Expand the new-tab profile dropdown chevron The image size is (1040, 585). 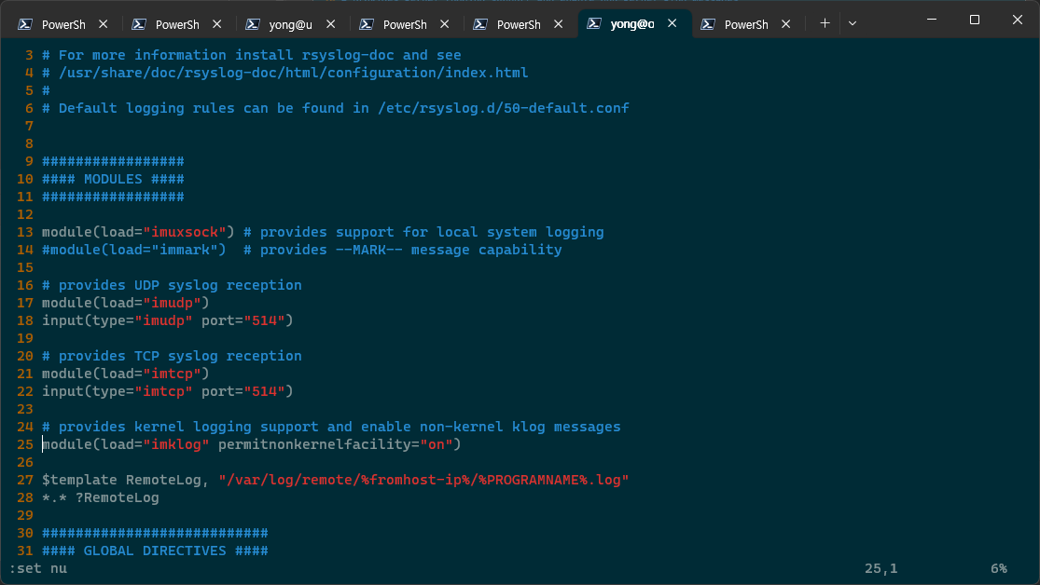pyautogui.click(x=853, y=23)
